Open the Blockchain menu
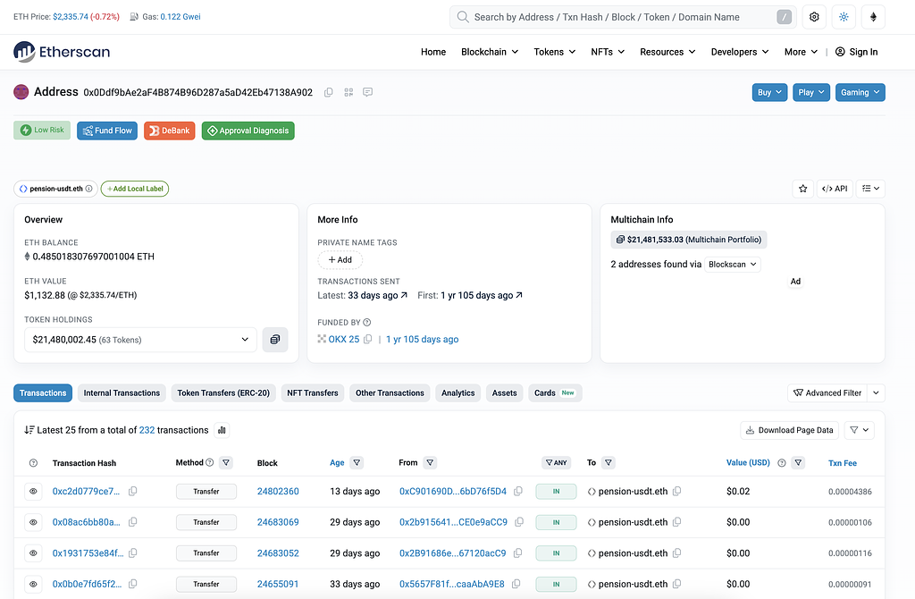915x599 pixels. pos(490,52)
